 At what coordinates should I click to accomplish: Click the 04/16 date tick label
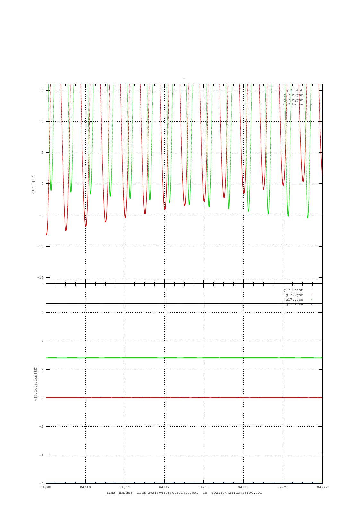coord(204,487)
